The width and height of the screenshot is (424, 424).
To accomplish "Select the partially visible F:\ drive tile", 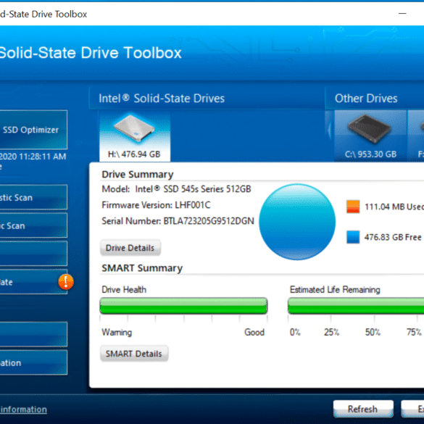I will (416, 136).
